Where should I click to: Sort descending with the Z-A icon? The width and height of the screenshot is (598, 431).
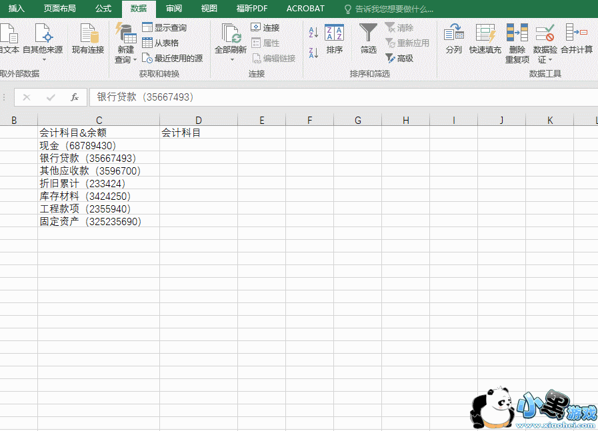[313, 53]
